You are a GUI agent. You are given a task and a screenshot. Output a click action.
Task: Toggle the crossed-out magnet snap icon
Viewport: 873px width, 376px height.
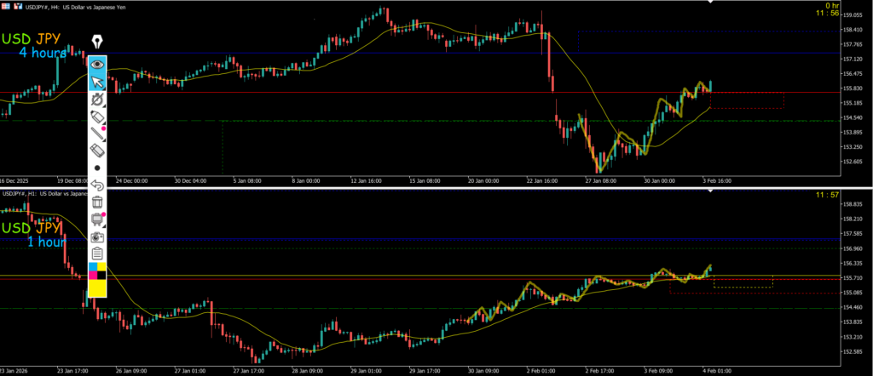pos(97,100)
